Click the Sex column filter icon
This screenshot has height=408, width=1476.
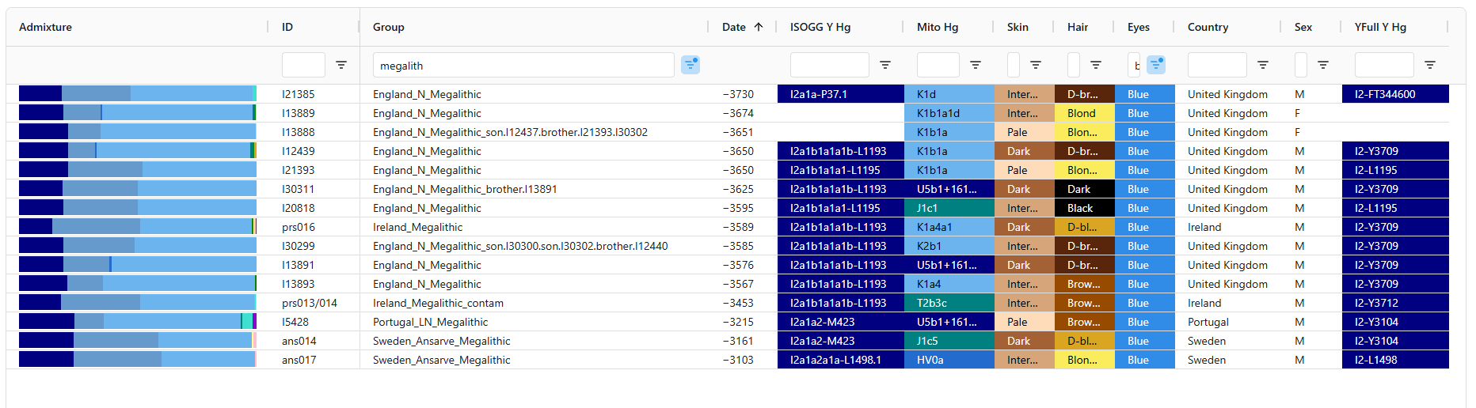1323,65
